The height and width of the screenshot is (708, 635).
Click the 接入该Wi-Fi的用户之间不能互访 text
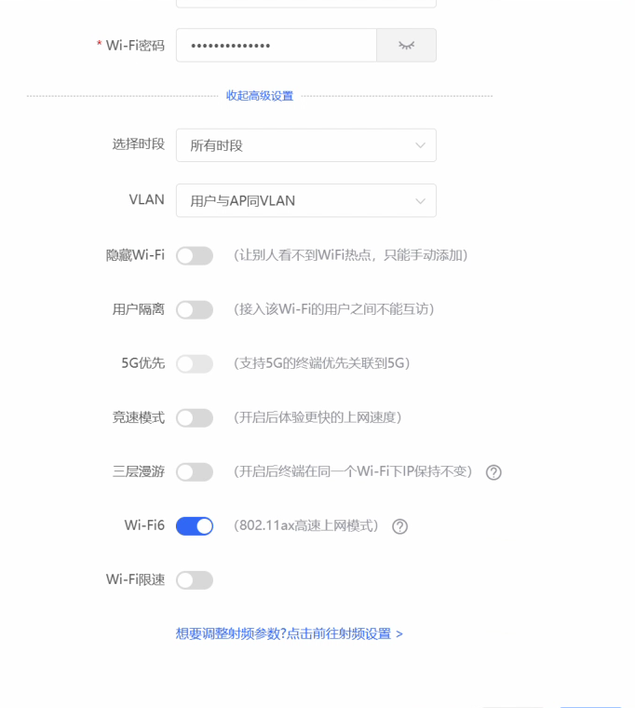[333, 309]
